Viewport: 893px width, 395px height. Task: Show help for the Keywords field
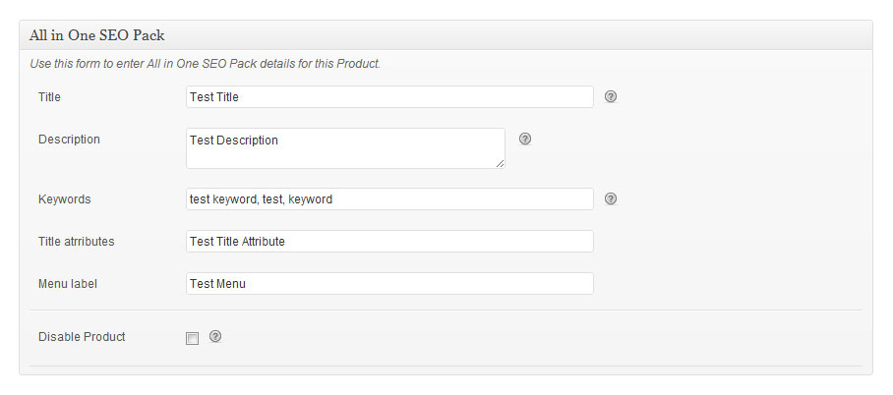pyautogui.click(x=611, y=198)
